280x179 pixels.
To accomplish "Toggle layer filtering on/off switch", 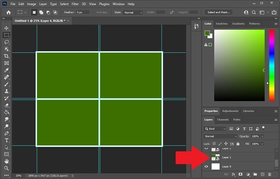I will pyautogui.click(x=263, y=128).
